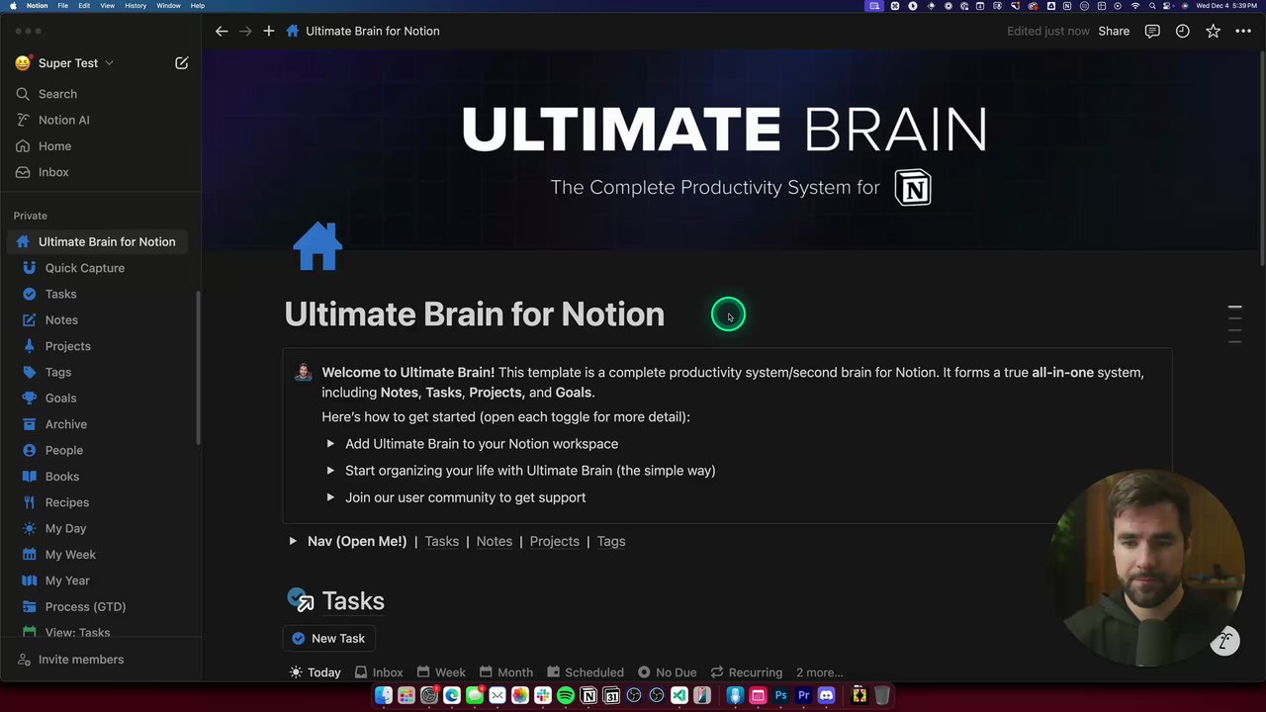Viewport: 1266px width, 712px height.
Task: Open the My Year page in sidebar
Action: coord(67,580)
